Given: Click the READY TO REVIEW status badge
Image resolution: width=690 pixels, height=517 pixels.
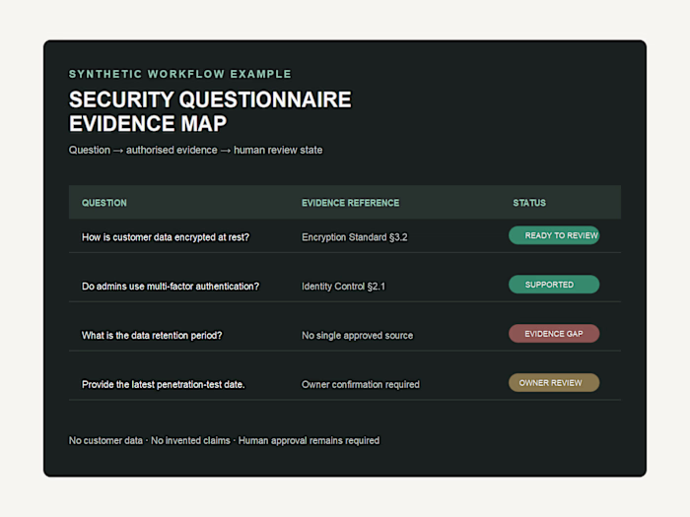Looking at the screenshot, I should [554, 235].
